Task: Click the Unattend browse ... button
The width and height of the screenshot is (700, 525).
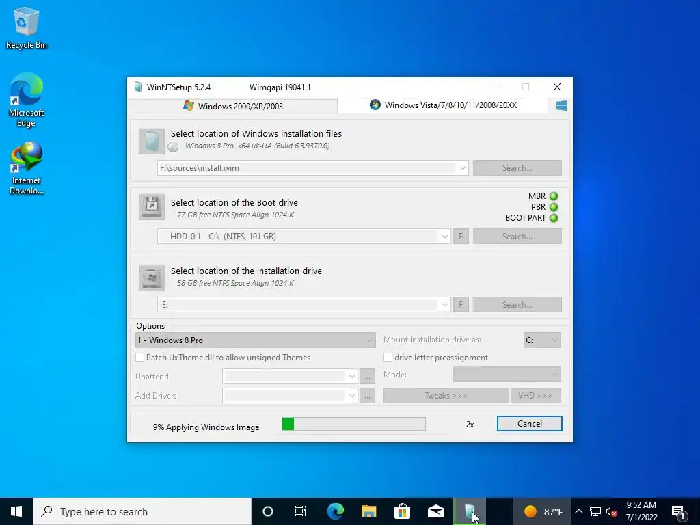Action: click(367, 377)
